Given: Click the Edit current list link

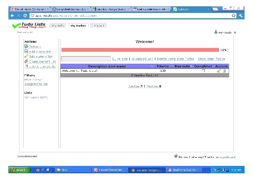Looking at the screenshot, I should coord(41,57).
